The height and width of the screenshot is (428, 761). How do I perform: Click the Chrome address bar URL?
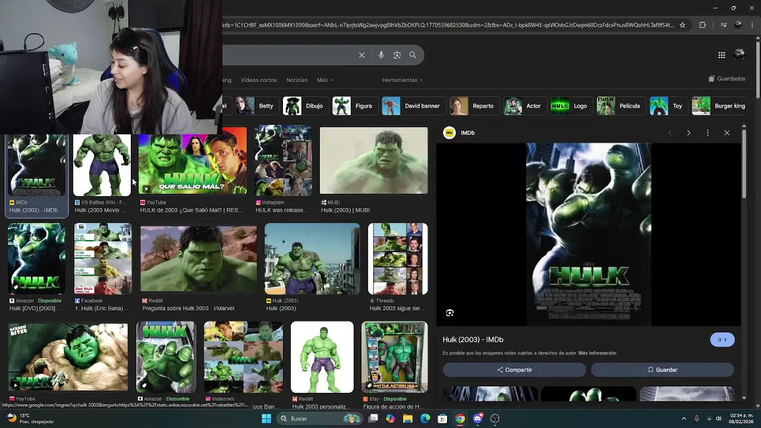pyautogui.click(x=448, y=25)
